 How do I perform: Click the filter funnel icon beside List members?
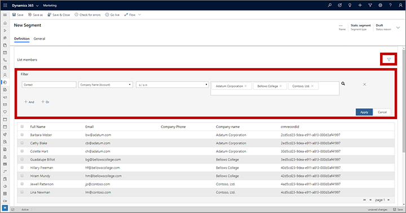point(389,60)
